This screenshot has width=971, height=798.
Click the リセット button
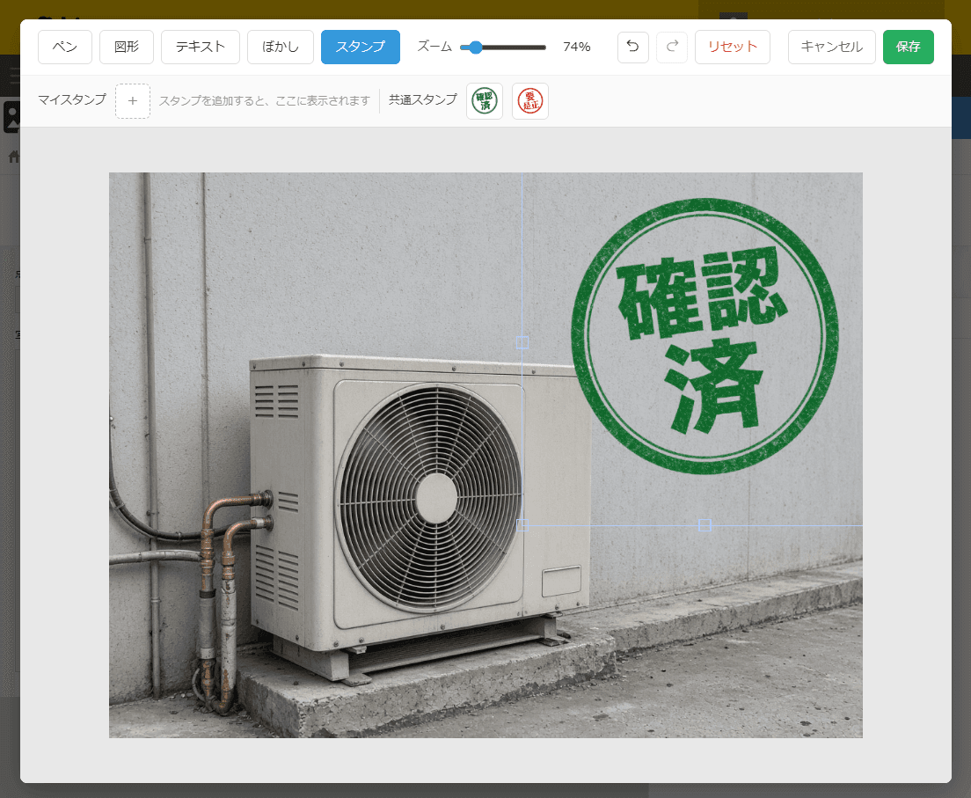pyautogui.click(x=733, y=48)
